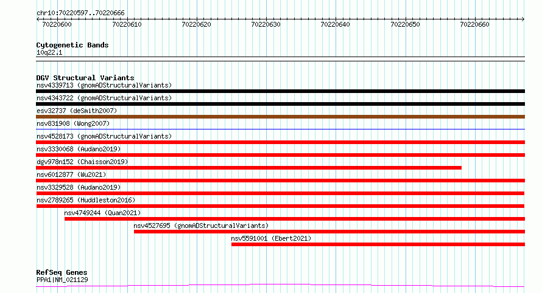Click ruler position 70220640
542x293 pixels.
336,24
